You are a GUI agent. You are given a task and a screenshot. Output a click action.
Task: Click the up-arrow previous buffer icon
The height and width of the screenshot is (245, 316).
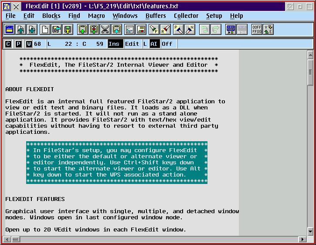(x=21, y=30)
